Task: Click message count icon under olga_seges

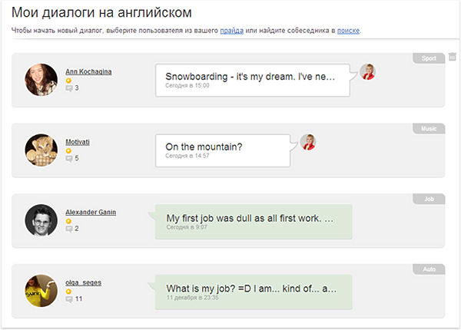Action: (69, 299)
